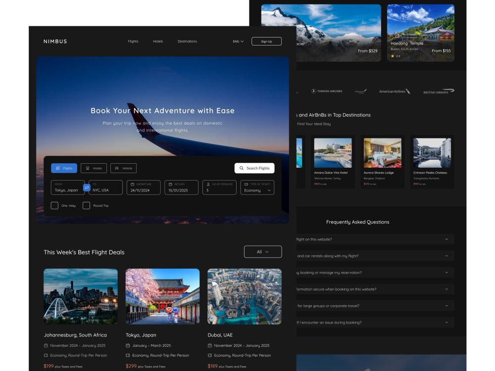
Task: Open the Amara Dolce Vita Hotel photo
Action: 333,153
